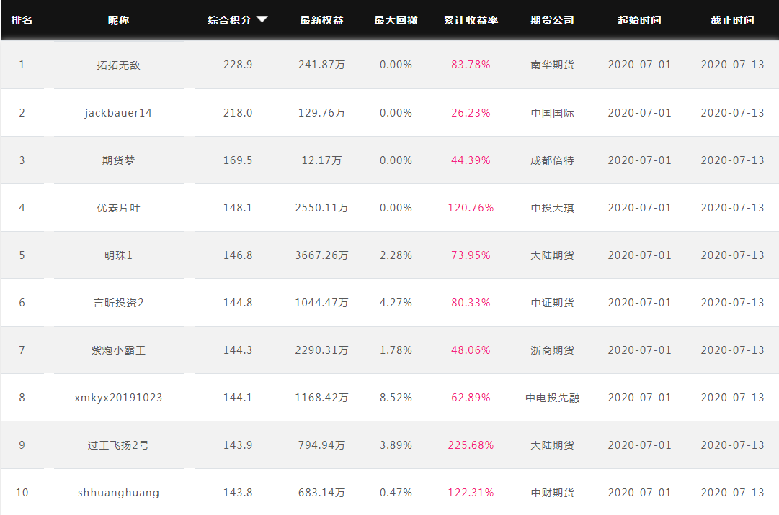Screen dimensions: 779x515
Task: Click return rate 225.68%
Action: tap(471, 445)
